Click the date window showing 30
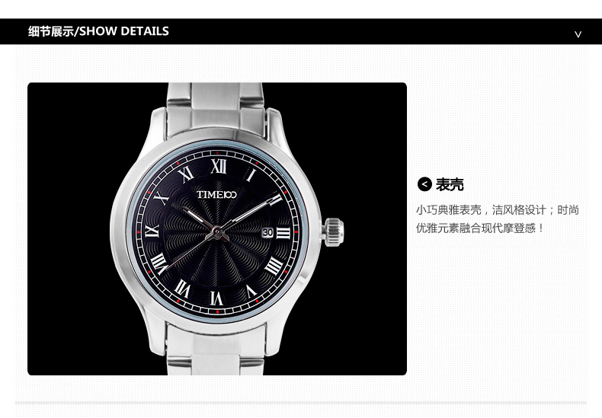The image size is (602, 418). coord(267,233)
